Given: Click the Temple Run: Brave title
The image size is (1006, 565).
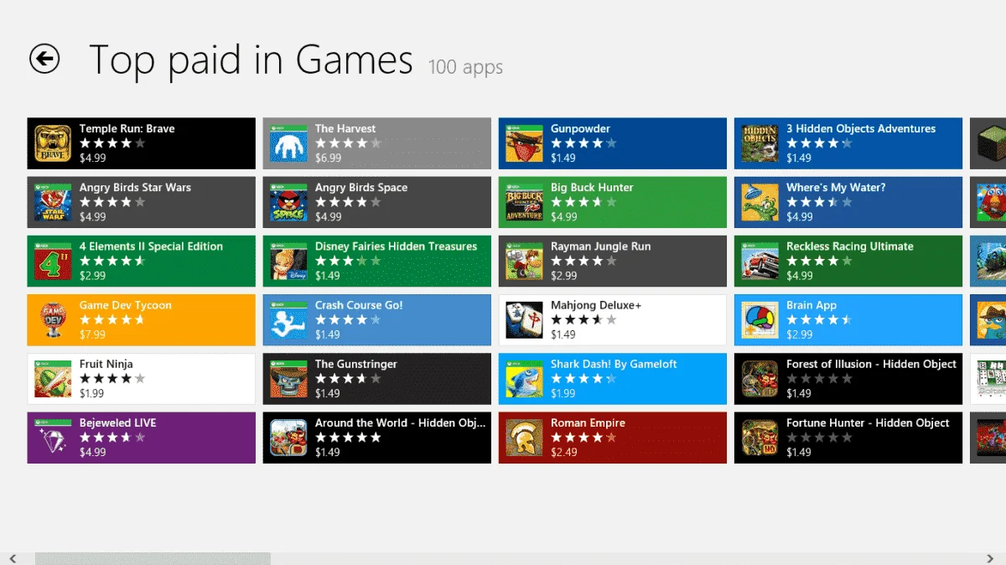Looking at the screenshot, I should point(127,128).
